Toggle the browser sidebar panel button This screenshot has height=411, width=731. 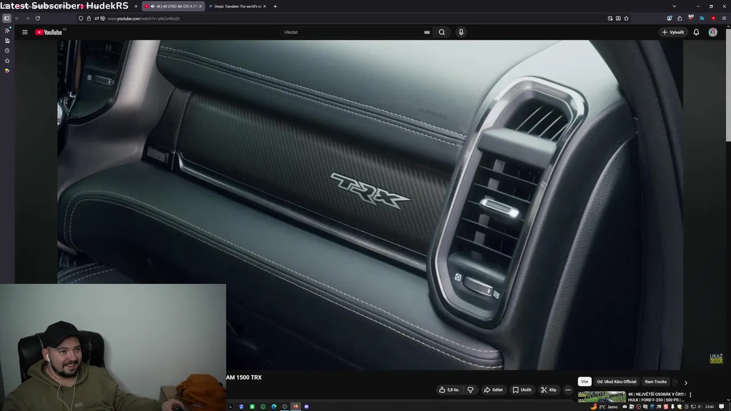tap(7, 18)
